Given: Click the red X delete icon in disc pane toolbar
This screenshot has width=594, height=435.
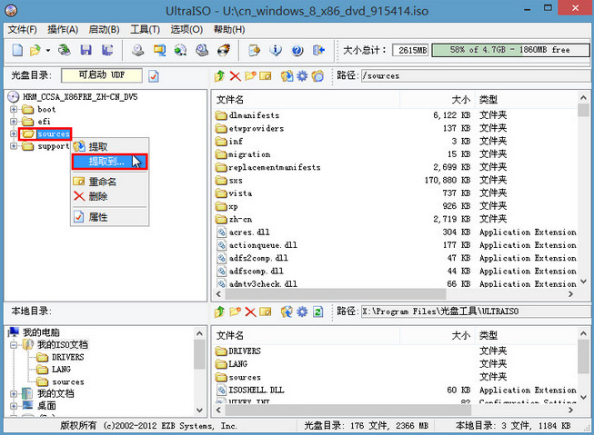Looking at the screenshot, I should [235, 76].
